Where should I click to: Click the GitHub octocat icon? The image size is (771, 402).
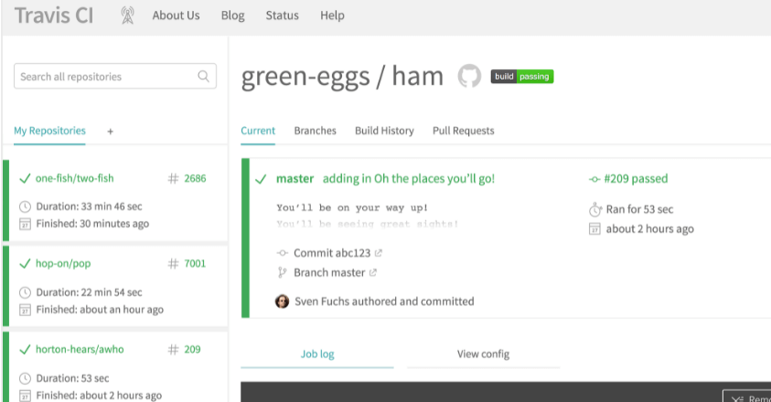[469, 76]
